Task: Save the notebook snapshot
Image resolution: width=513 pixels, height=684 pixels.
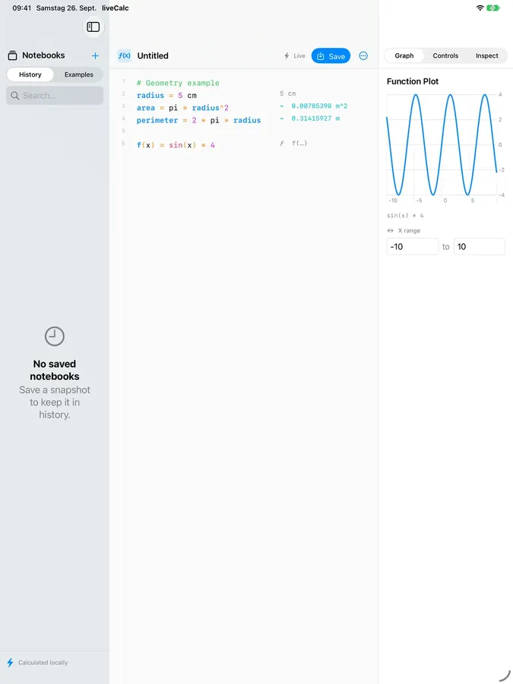Action: point(331,55)
